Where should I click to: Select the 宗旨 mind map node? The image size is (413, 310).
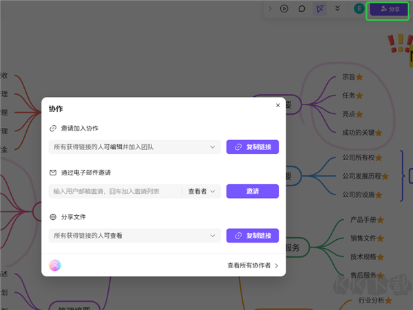click(348, 77)
